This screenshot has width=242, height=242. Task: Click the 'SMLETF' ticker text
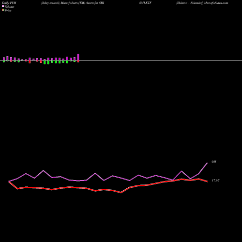[145, 3]
